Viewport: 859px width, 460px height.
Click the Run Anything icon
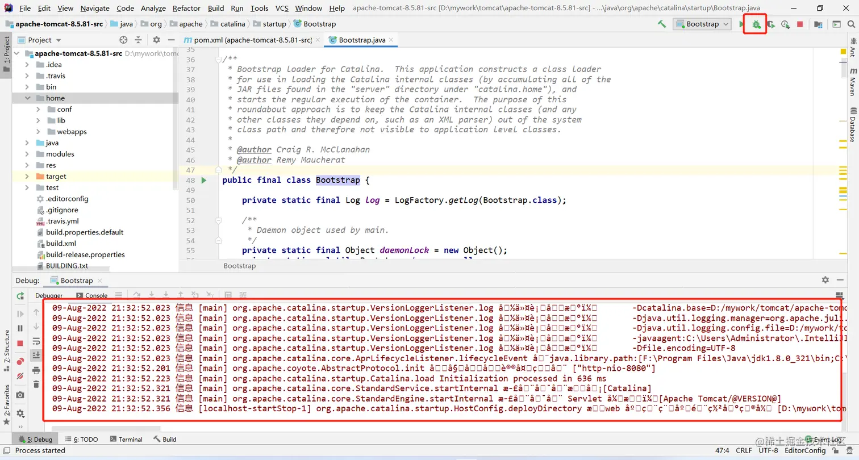[836, 24]
